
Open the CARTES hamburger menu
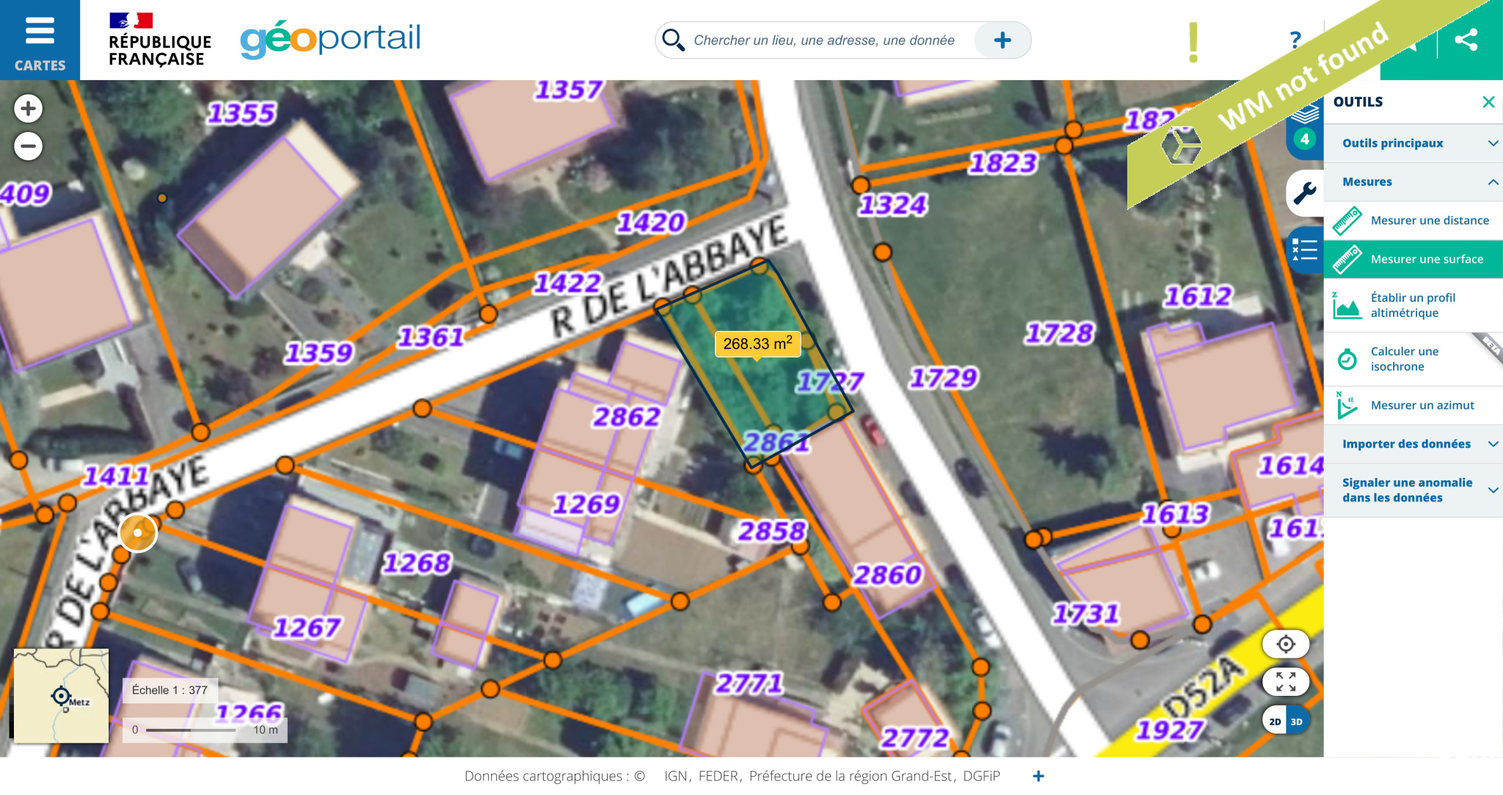tap(40, 40)
